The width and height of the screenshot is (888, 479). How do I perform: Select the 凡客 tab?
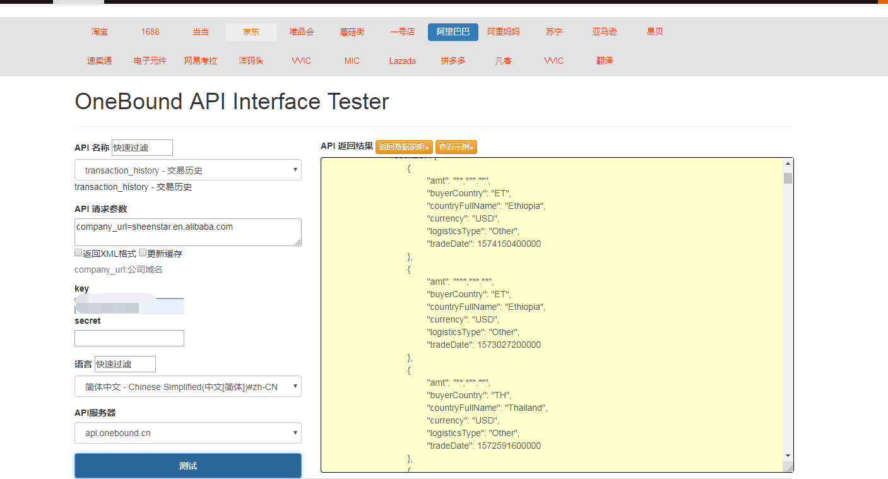(504, 61)
